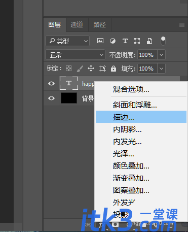The image size is (188, 232).
Task: Filter for adjustment layers icon
Action: click(x=112, y=41)
